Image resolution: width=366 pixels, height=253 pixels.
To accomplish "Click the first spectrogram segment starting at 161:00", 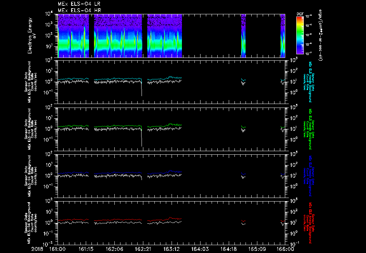I will pos(73,36).
